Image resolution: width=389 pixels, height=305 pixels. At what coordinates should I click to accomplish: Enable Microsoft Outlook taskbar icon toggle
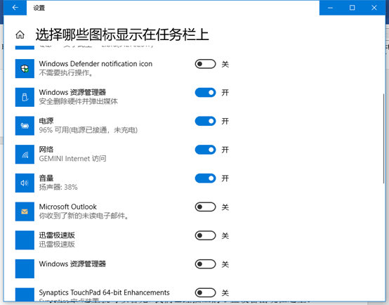(205, 207)
